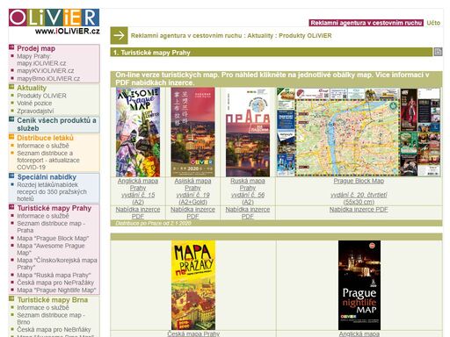This screenshot has width=450, height=337.
Task: Open the Distribuce letáků section heading
Action: (x=45, y=138)
